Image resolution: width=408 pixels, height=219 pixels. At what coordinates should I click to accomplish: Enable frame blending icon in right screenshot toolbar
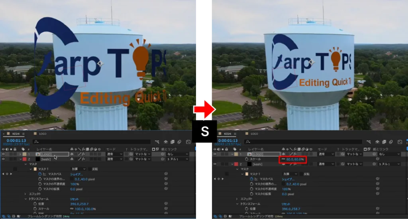click(384, 142)
